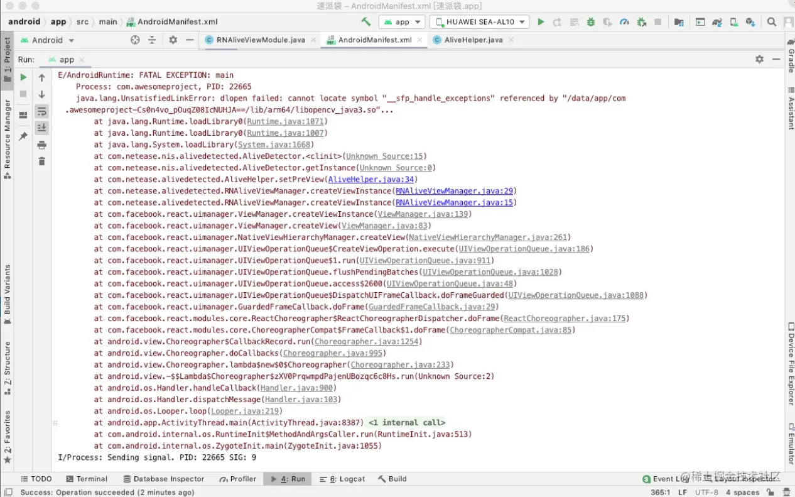Follow the Runtime.java:1071 link
This screenshot has width=795, height=497.
pyautogui.click(x=286, y=122)
